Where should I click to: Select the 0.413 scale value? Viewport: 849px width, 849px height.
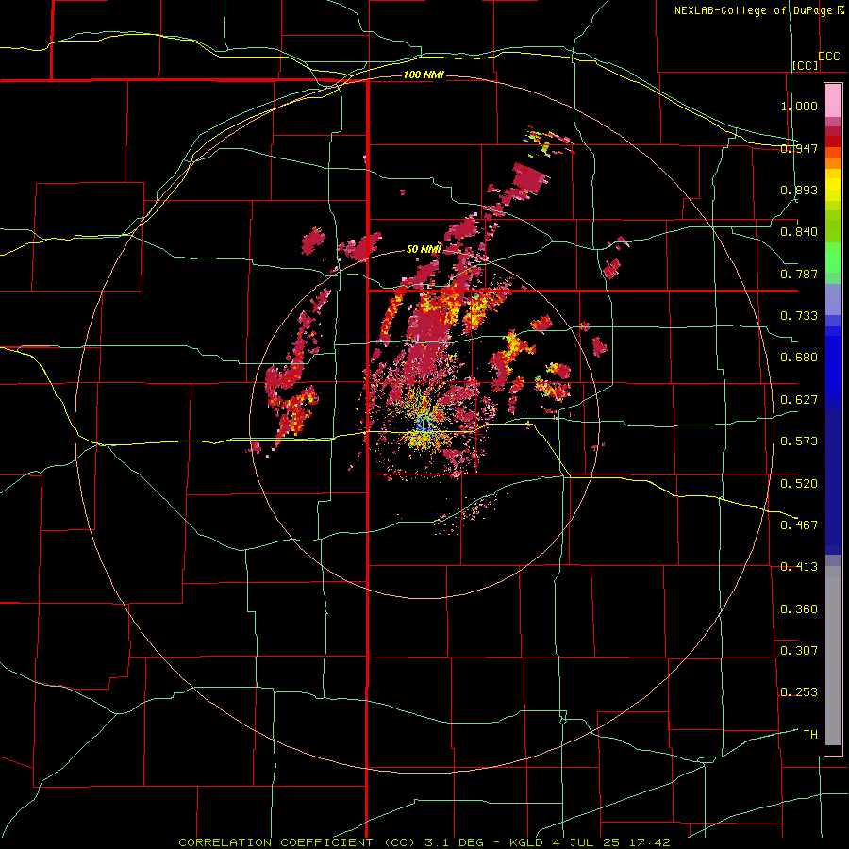799,567
